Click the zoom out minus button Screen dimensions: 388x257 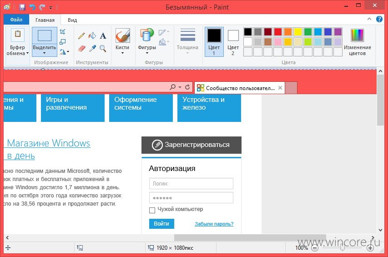click(x=314, y=248)
